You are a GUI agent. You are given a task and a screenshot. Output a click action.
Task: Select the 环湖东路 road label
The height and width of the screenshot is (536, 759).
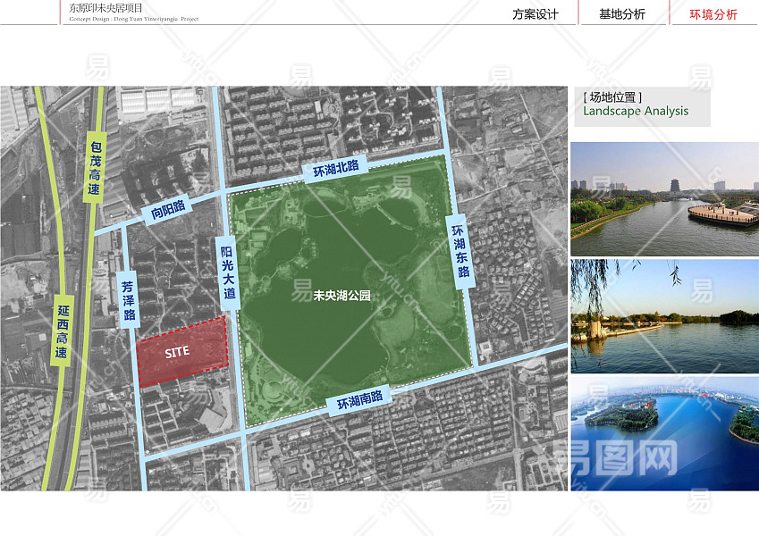pos(460,251)
